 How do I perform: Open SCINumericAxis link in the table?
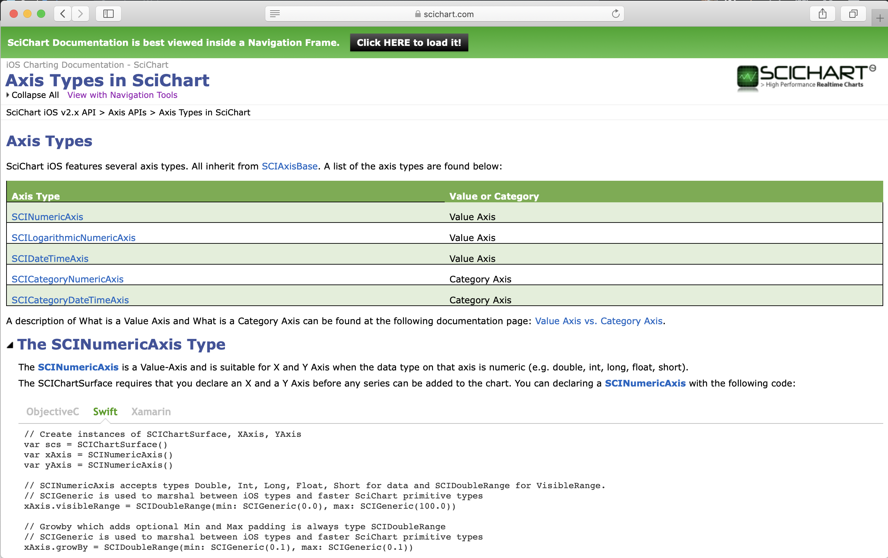(x=47, y=217)
